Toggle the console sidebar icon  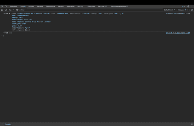[x=2, y=10]
